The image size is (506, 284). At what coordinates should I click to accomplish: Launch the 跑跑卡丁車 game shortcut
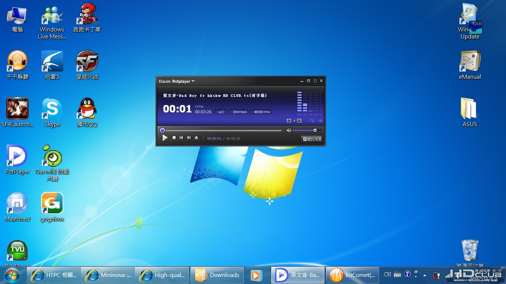[87, 18]
